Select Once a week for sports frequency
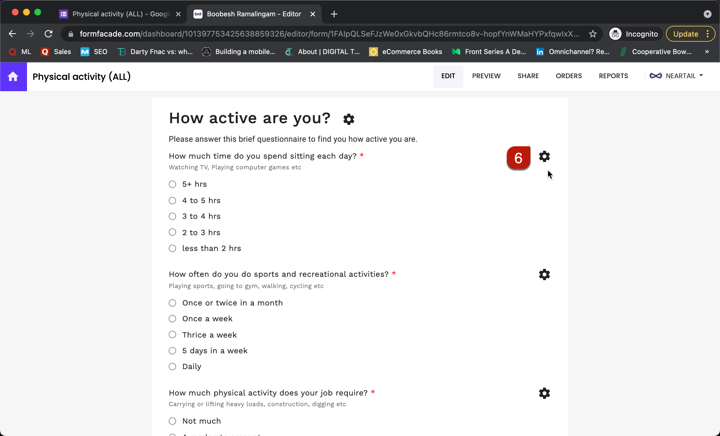The image size is (720, 436). pyautogui.click(x=172, y=318)
